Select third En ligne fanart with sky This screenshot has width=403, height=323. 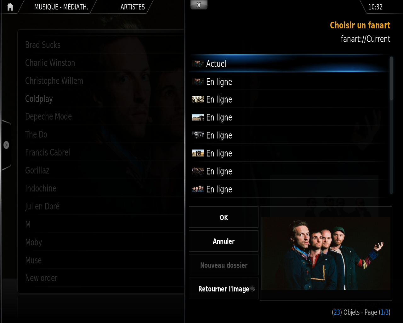[x=289, y=117]
